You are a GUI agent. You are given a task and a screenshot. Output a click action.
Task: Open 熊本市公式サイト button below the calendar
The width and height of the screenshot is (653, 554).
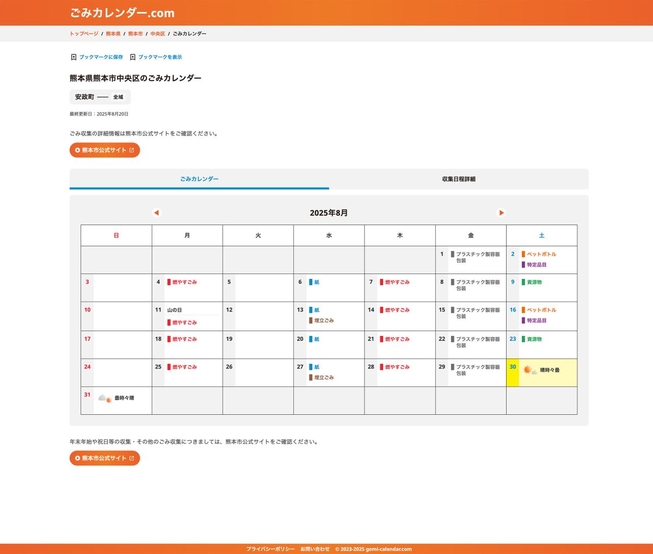pos(104,458)
